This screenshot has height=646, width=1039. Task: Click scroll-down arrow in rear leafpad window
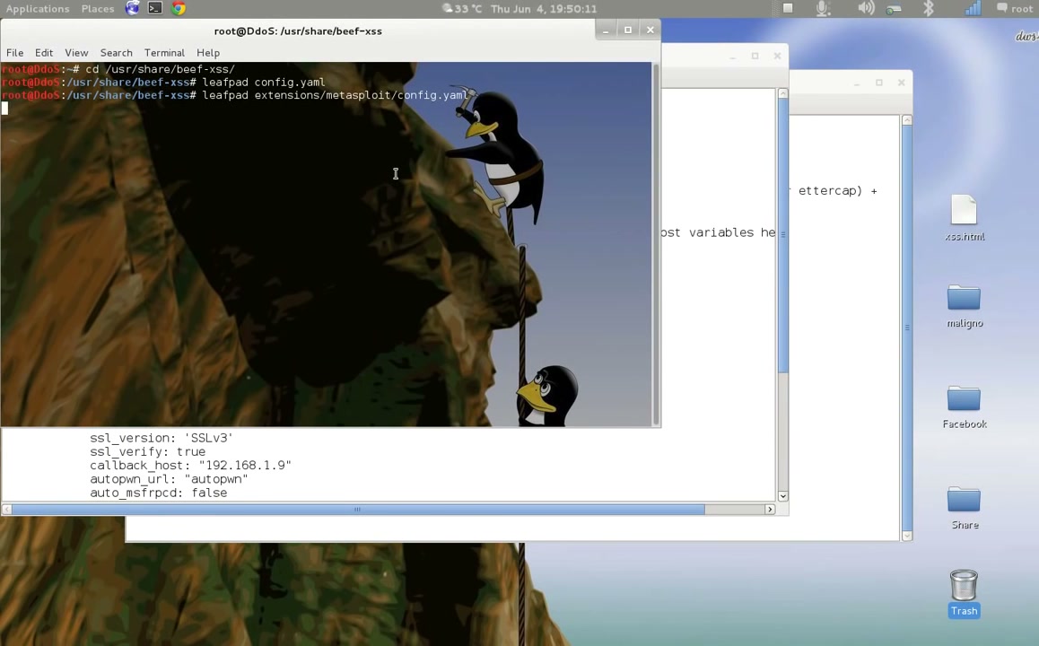pyautogui.click(x=907, y=536)
